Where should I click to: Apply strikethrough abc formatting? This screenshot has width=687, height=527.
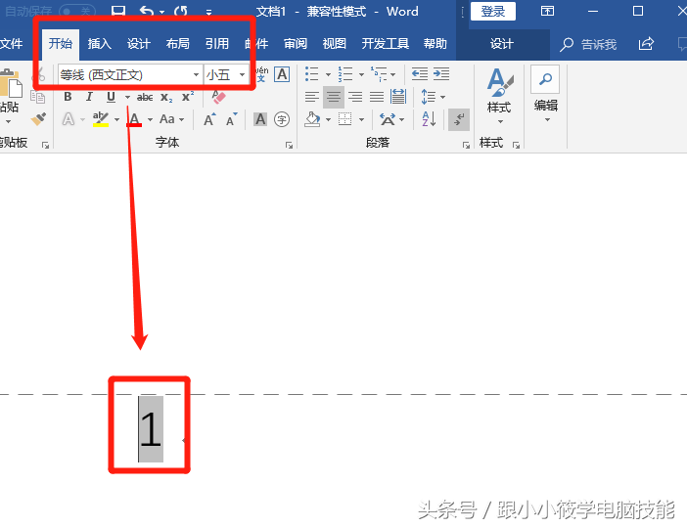pyautogui.click(x=145, y=97)
